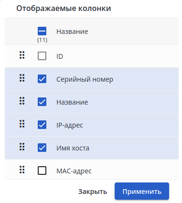Screen dimensions: 182x203
Task: Click the ID row label text
Action: point(60,56)
